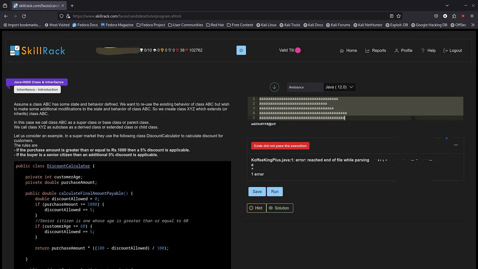This screenshot has height=269, width=478.
Task: Open the Kali Forums bookmark
Action: tap(338, 25)
